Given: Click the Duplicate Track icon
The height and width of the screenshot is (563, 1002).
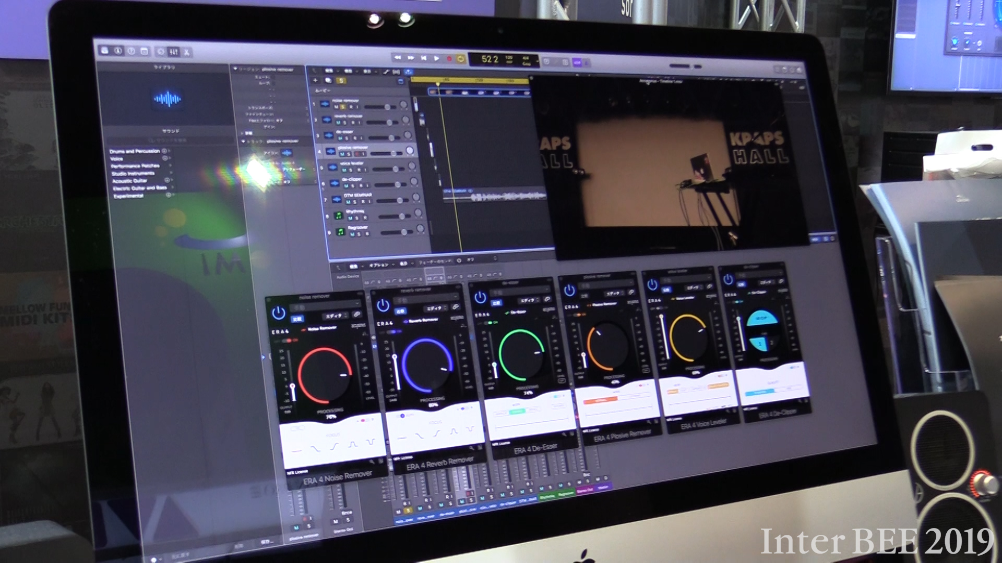Looking at the screenshot, I should coord(328,80).
